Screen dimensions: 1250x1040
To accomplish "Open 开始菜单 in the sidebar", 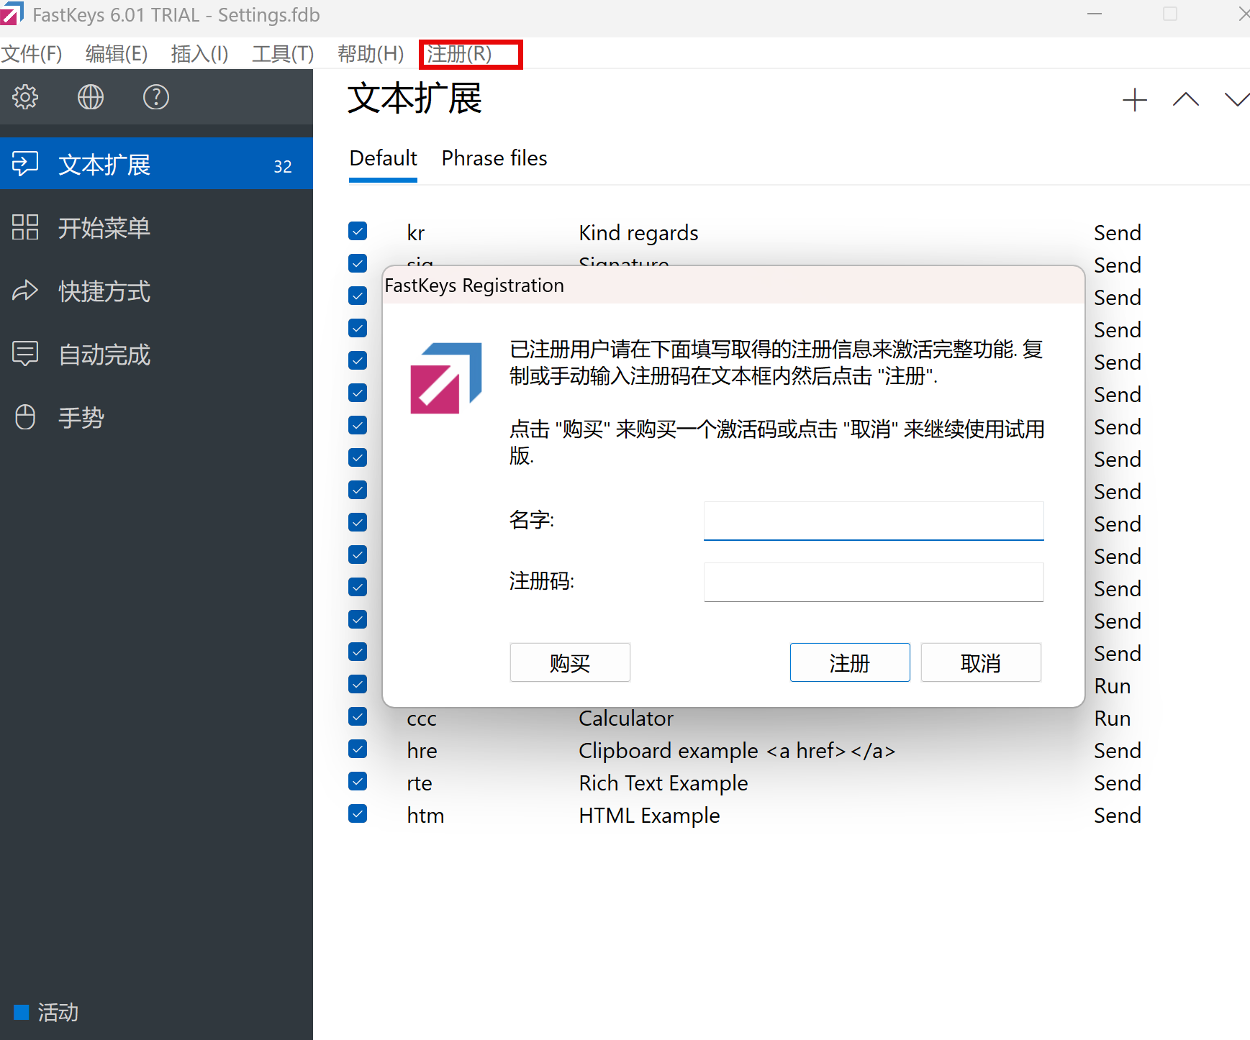I will tap(104, 228).
